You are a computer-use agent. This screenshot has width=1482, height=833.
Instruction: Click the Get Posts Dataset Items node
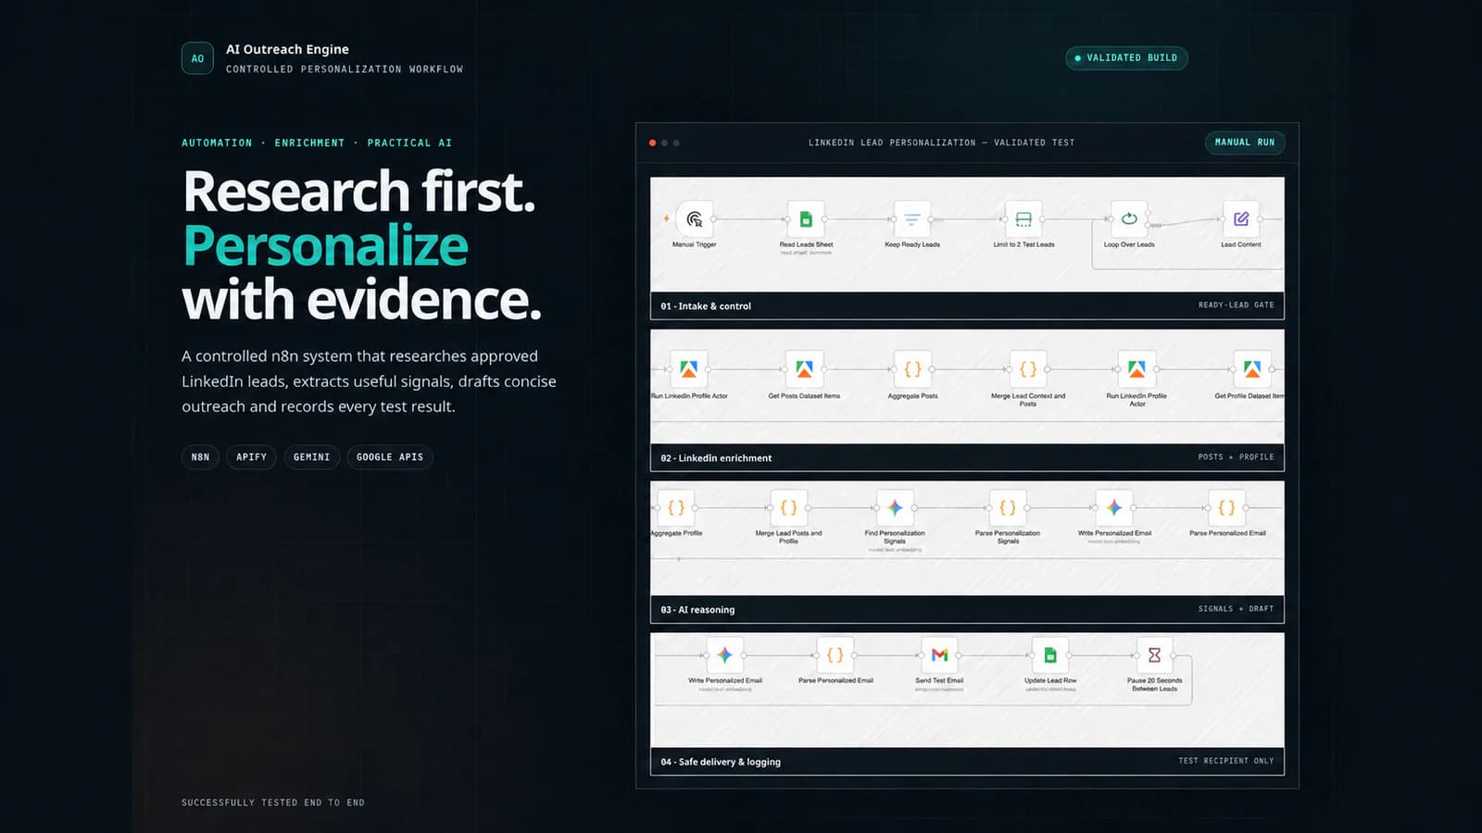[x=804, y=369]
